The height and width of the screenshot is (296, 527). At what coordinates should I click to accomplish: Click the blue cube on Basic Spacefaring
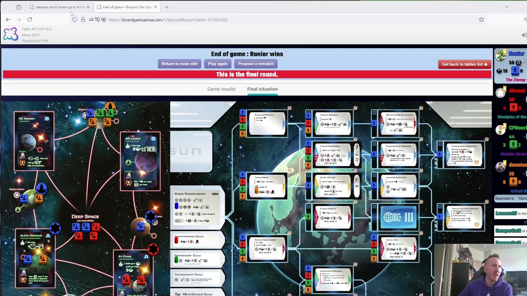176,206
